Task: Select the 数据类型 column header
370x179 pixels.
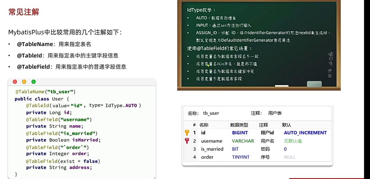Action: [x=239, y=125]
